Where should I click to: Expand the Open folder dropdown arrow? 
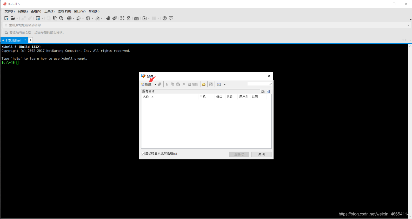[17, 18]
